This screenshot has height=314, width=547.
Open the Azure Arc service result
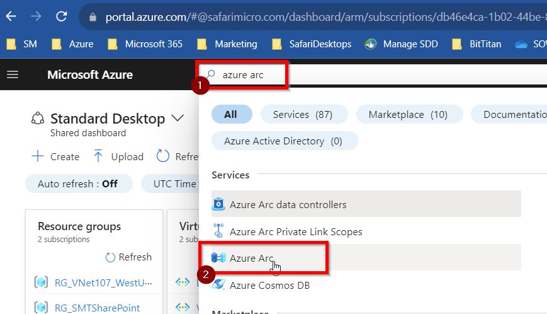pos(366,258)
